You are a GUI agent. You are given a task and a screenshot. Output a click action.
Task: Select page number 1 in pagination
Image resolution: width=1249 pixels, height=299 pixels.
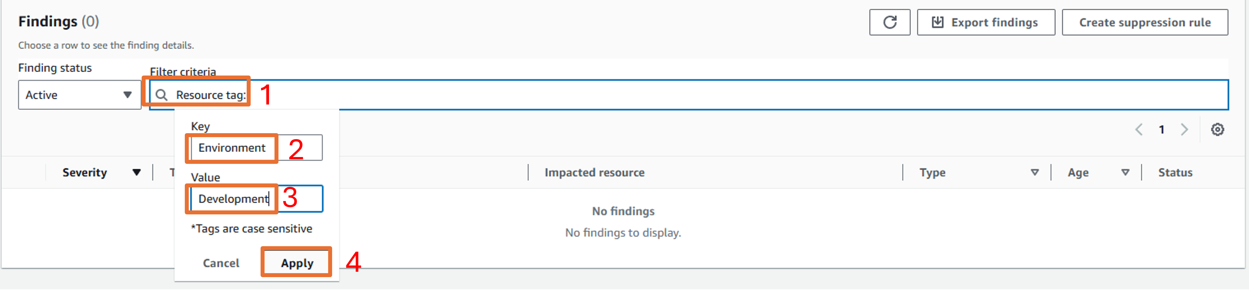[1162, 129]
